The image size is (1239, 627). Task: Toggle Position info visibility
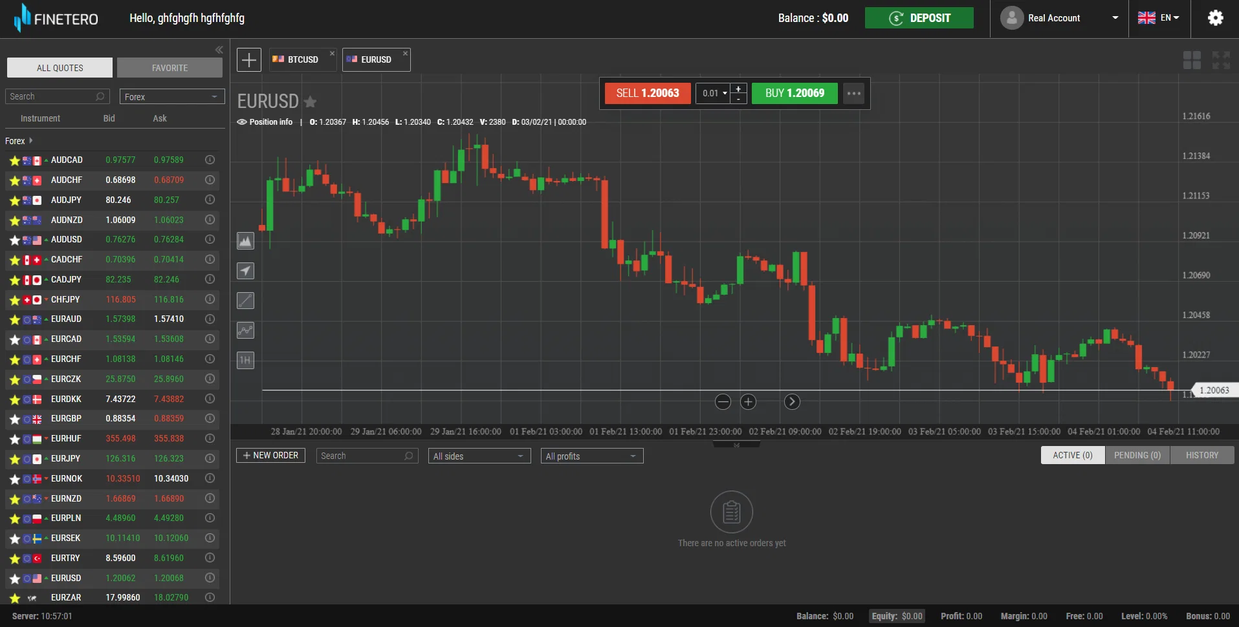(x=265, y=122)
